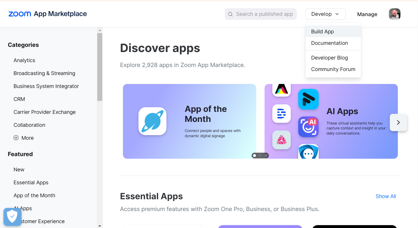Click the colorful letter A app icon
This screenshot has height=228, width=418.
[x=282, y=90]
